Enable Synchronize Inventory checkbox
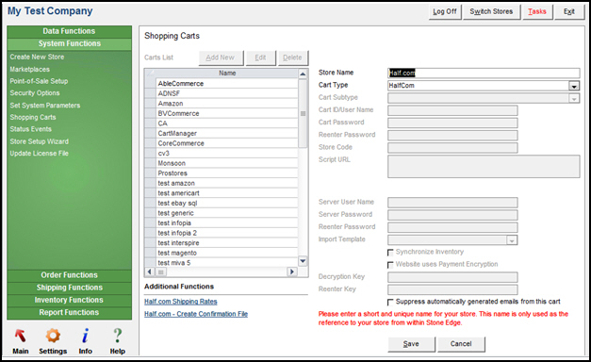This screenshot has width=591, height=362. point(390,253)
